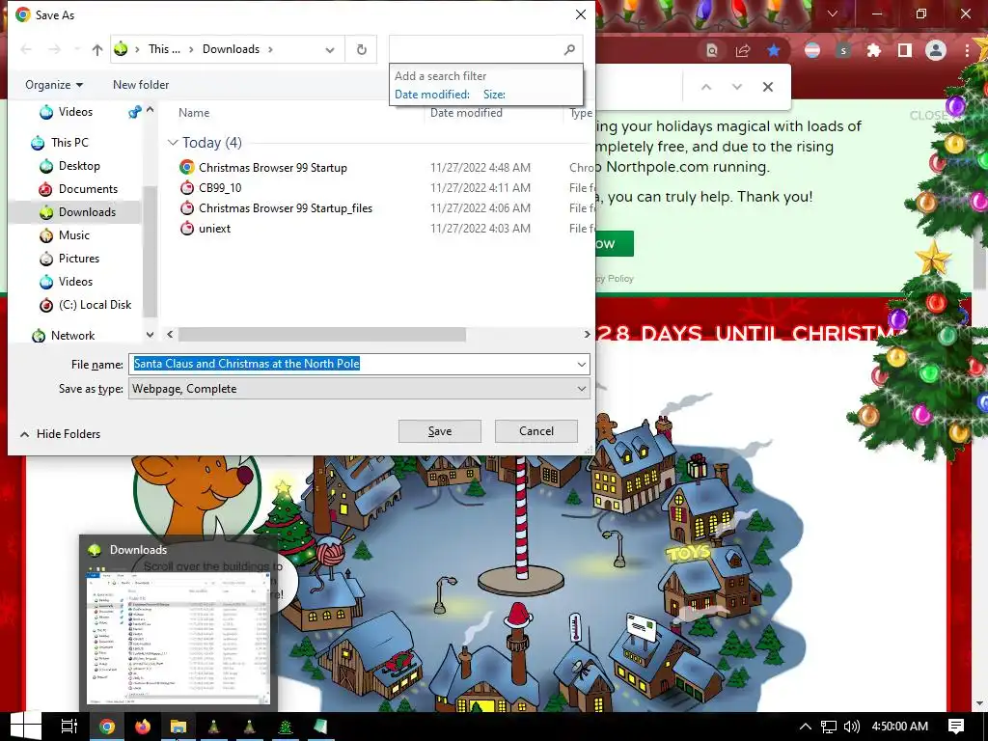Select Desktop in the navigation pane
This screenshot has height=741, width=988.
pyautogui.click(x=79, y=166)
